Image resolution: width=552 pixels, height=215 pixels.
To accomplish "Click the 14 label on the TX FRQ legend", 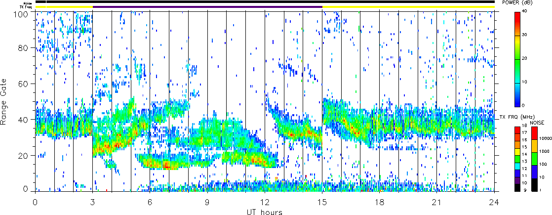I will point(524,154).
